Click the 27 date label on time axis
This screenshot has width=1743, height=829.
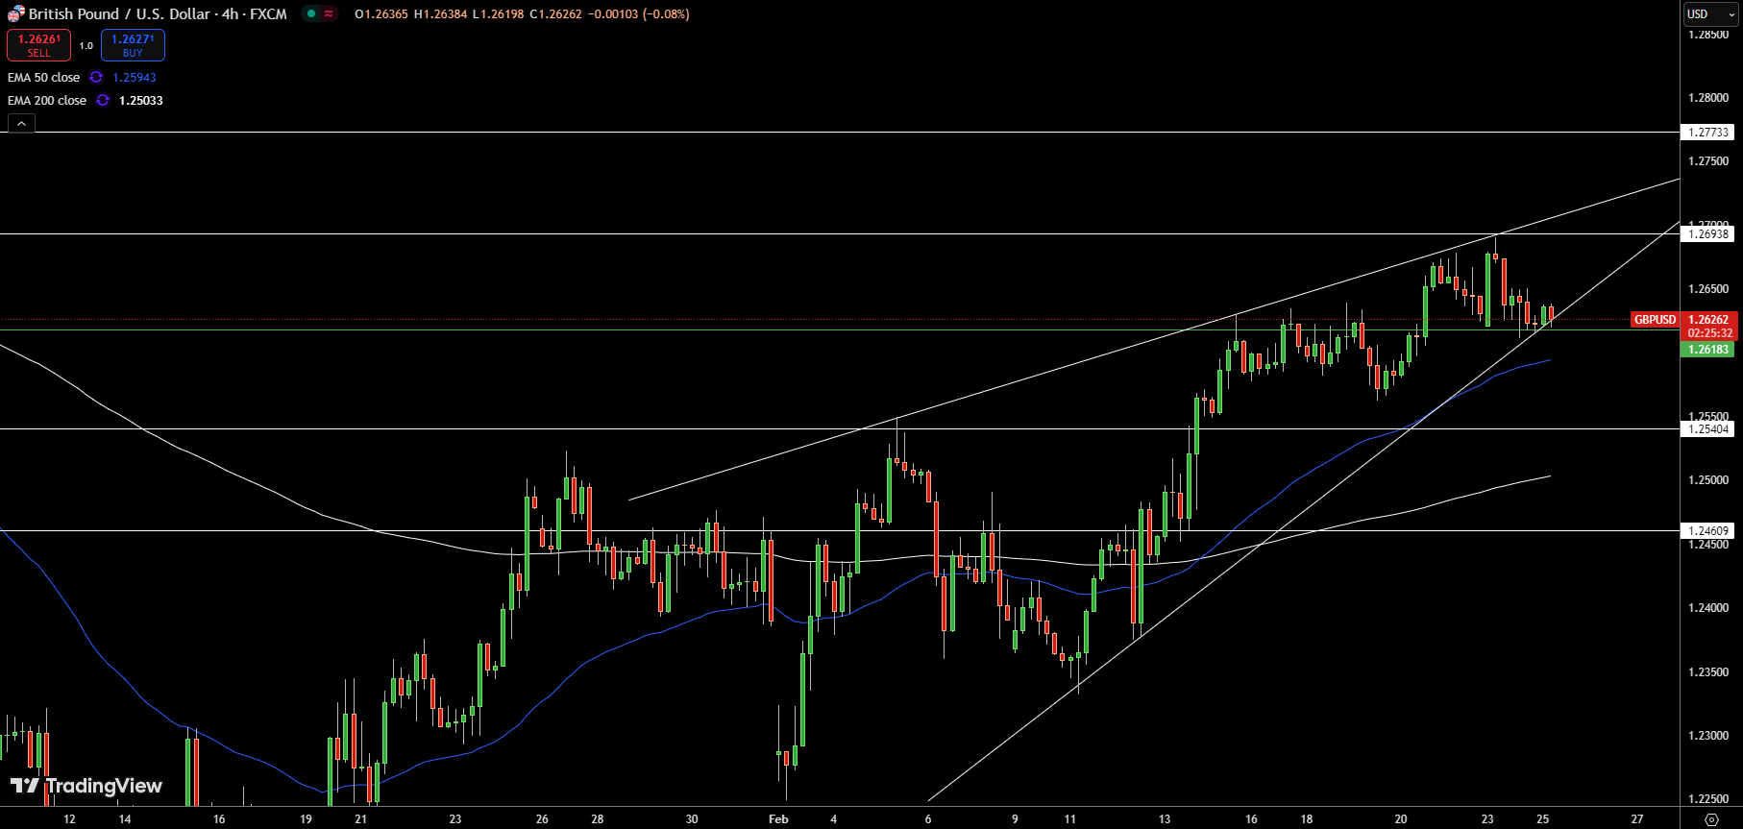point(1637,819)
